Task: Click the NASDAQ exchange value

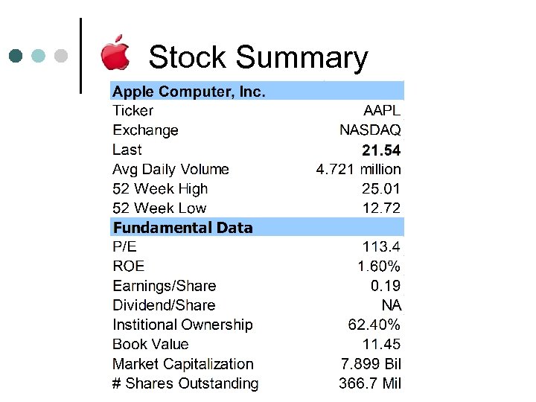Action: coord(370,130)
